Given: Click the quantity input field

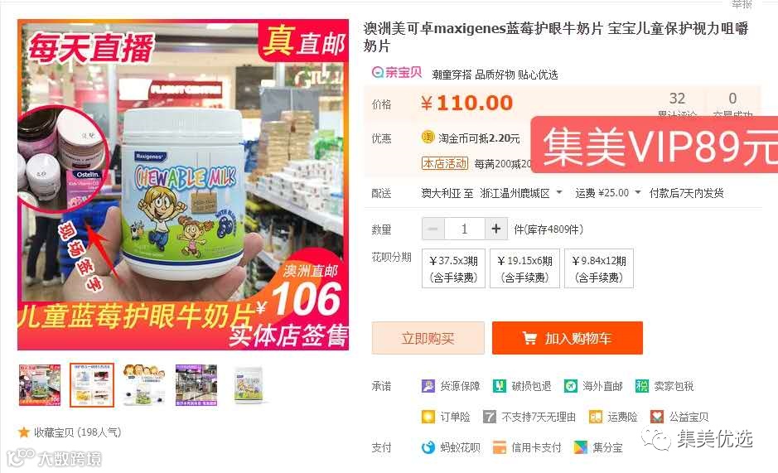Looking at the screenshot, I should pyautogui.click(x=464, y=229).
